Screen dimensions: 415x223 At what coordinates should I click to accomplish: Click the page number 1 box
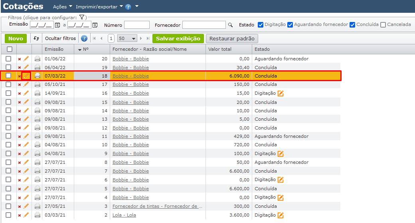tap(111, 38)
